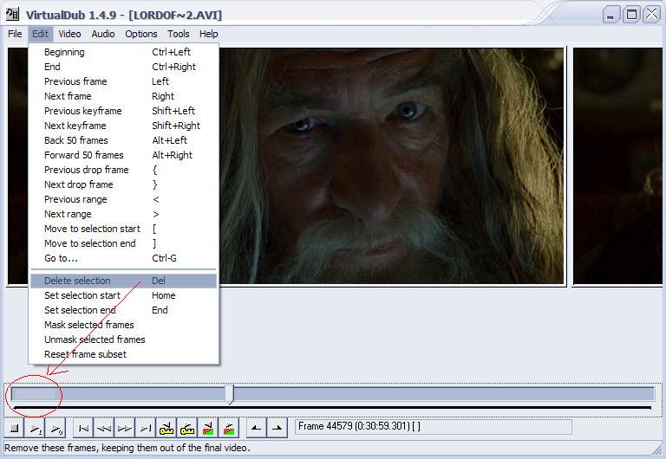The height and width of the screenshot is (459, 666).
Task: Click the next keyframe key icon
Action: pyautogui.click(x=187, y=428)
